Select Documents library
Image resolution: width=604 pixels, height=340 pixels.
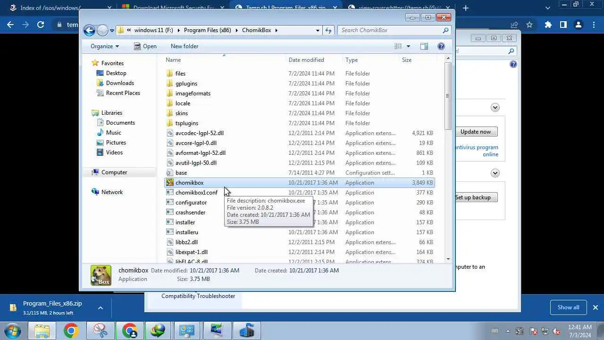click(120, 123)
